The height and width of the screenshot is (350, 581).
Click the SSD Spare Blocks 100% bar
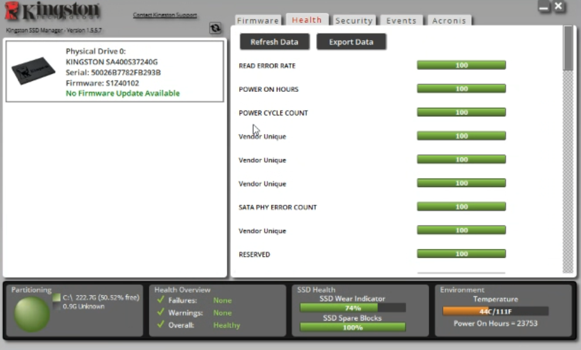353,327
